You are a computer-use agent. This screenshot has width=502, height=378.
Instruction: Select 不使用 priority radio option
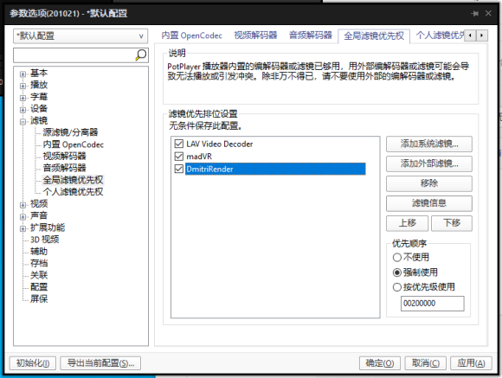tap(396, 257)
